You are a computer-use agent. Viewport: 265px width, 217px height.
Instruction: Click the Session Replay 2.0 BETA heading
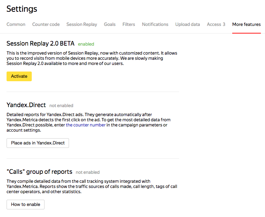click(40, 44)
